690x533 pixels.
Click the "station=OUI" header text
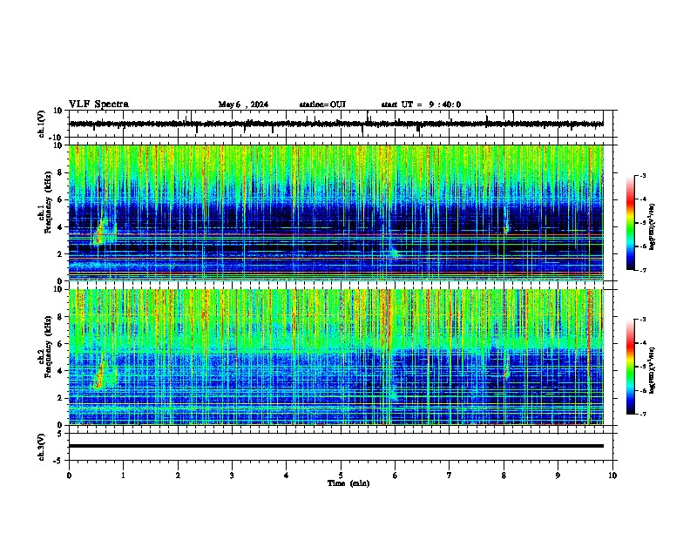click(x=322, y=105)
